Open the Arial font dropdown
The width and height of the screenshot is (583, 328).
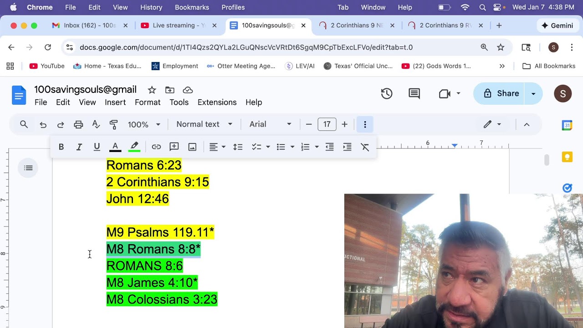[x=271, y=124]
